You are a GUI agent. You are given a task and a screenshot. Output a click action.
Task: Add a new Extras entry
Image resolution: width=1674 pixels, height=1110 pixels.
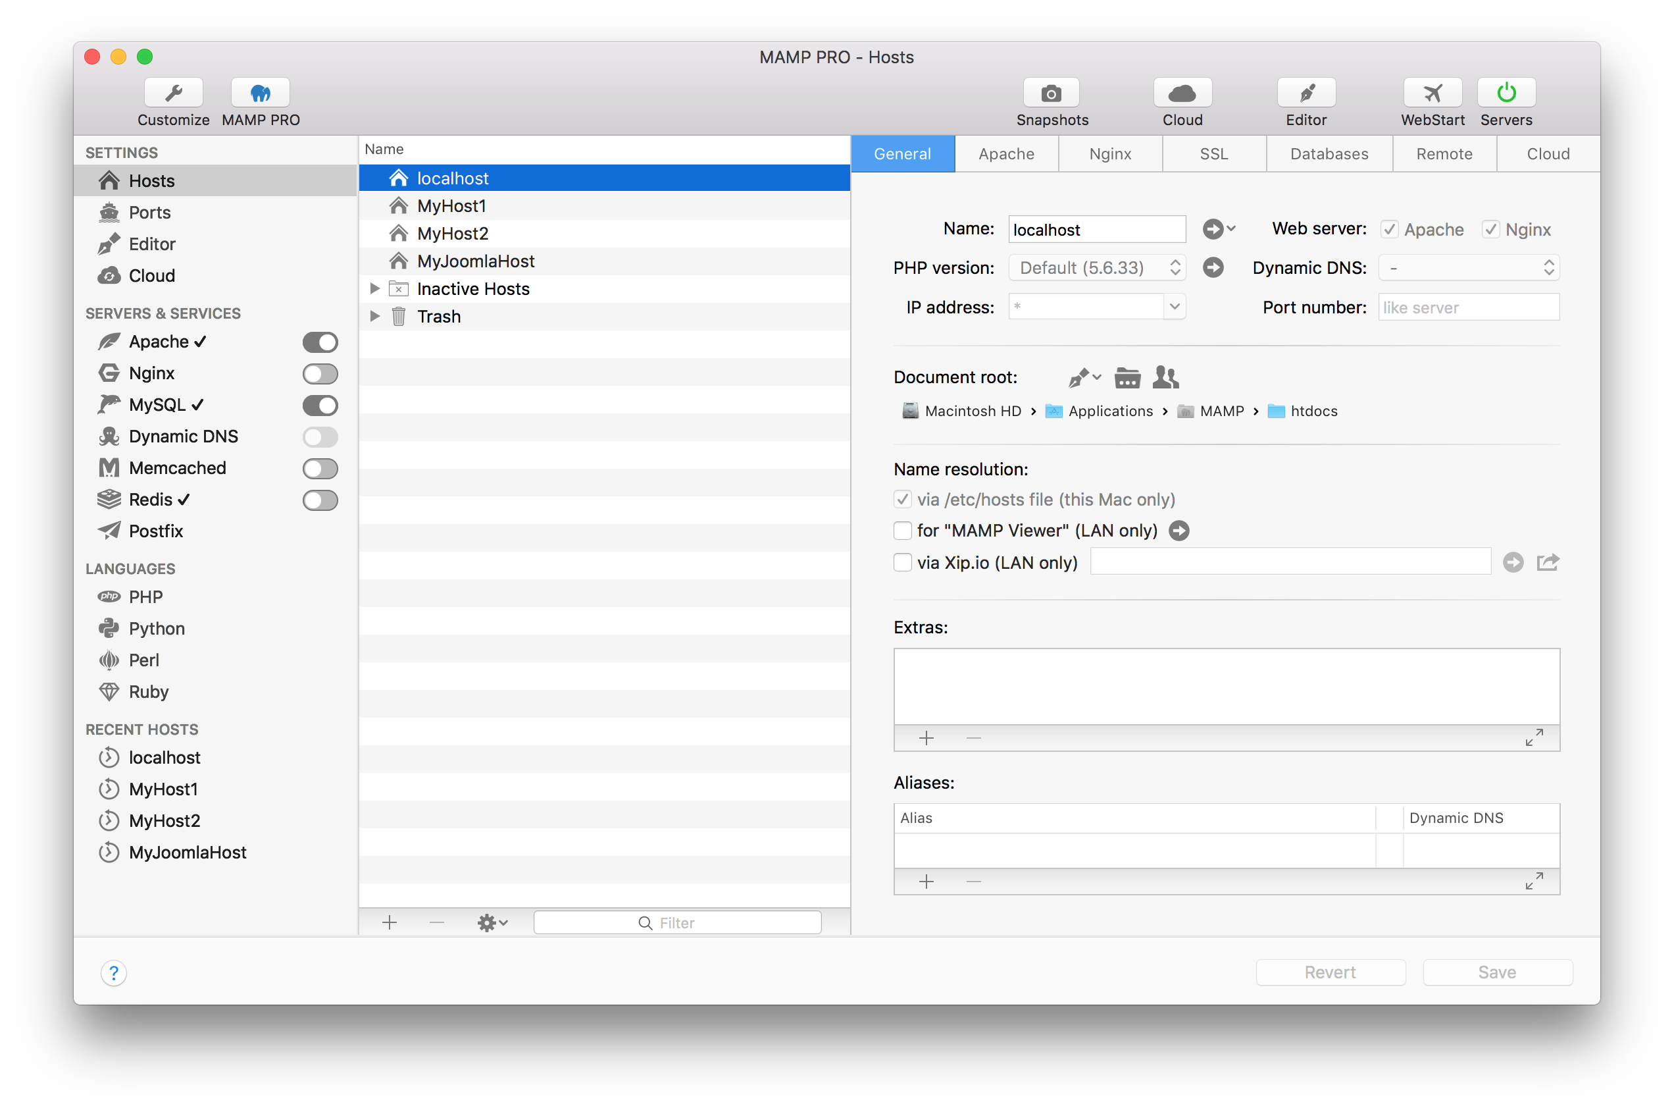(x=926, y=737)
